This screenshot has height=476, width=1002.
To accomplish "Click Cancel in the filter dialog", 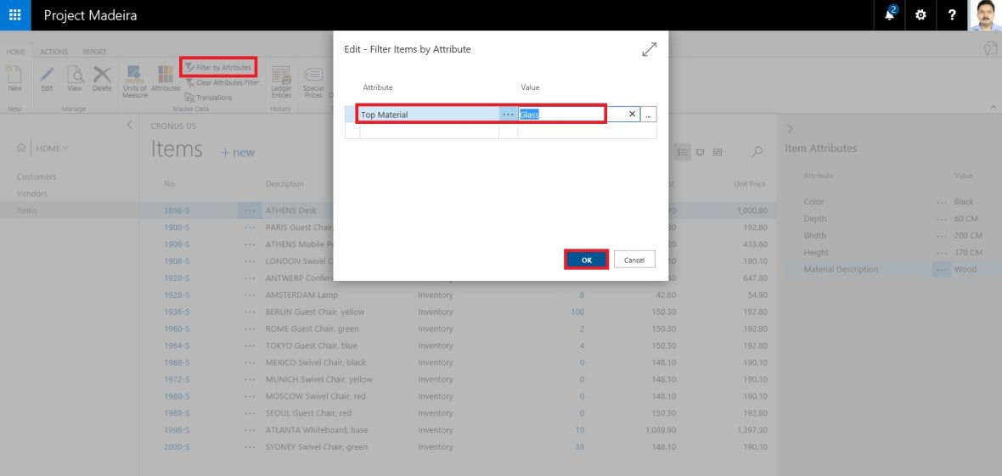I will pos(634,260).
